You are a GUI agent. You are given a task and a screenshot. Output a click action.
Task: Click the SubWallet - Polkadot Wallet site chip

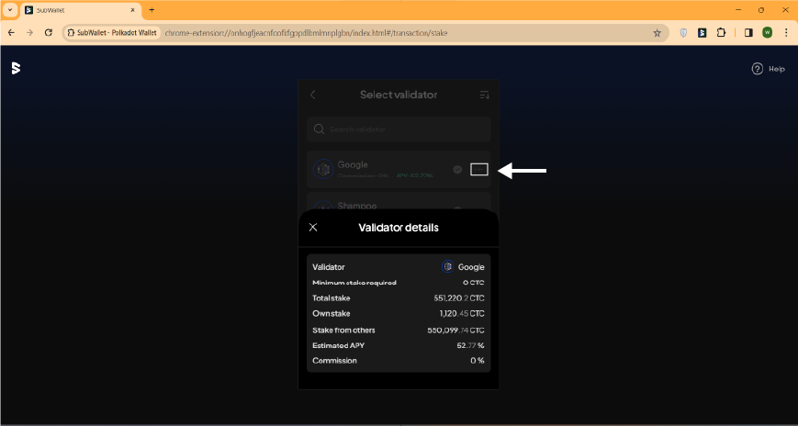click(112, 32)
